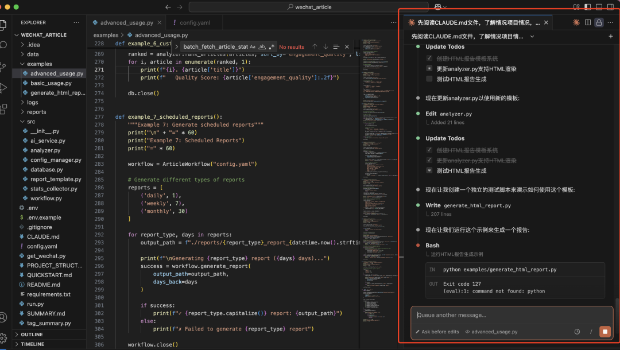Stop the running Claude task

pos(605,332)
